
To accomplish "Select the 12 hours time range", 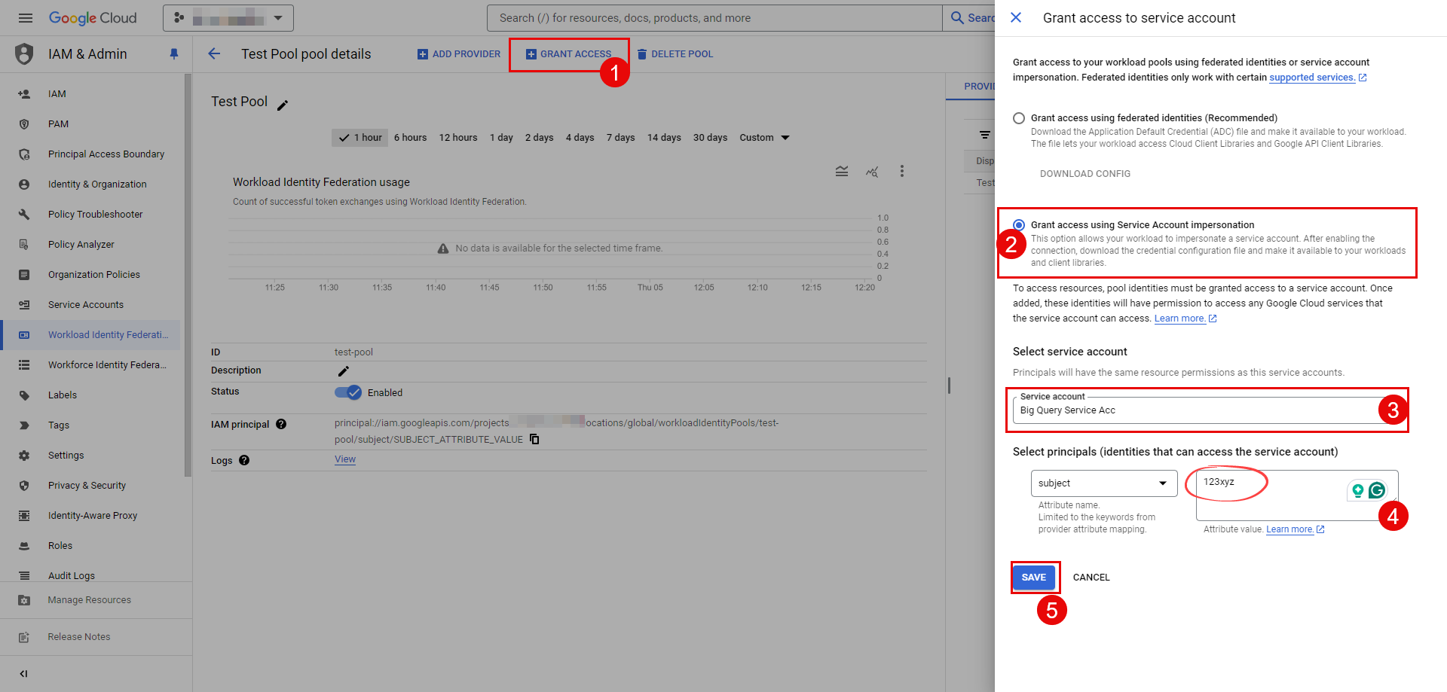I will click(458, 138).
